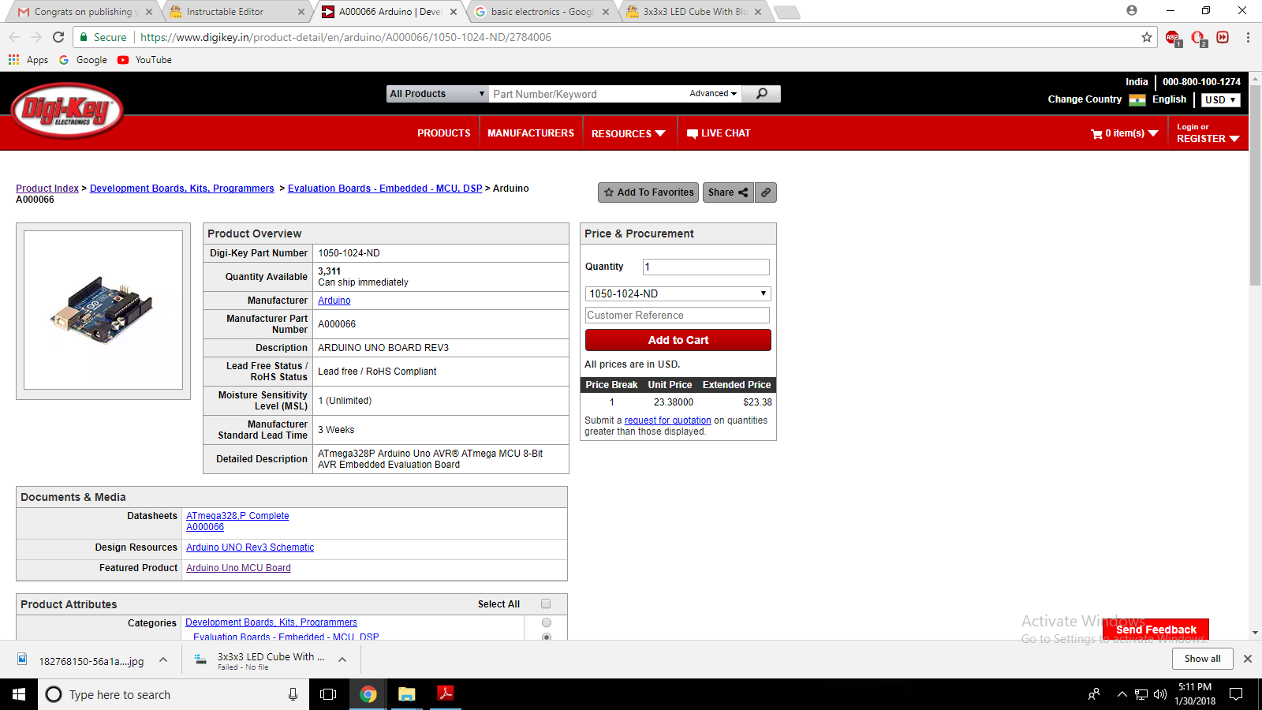
Task: Show hidden system tray icons
Action: click(x=1122, y=694)
